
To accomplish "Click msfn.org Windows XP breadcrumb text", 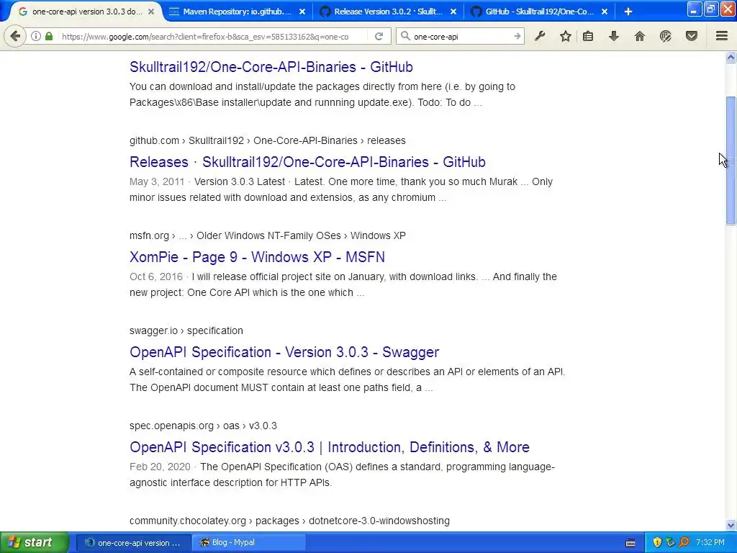I will click(268, 235).
